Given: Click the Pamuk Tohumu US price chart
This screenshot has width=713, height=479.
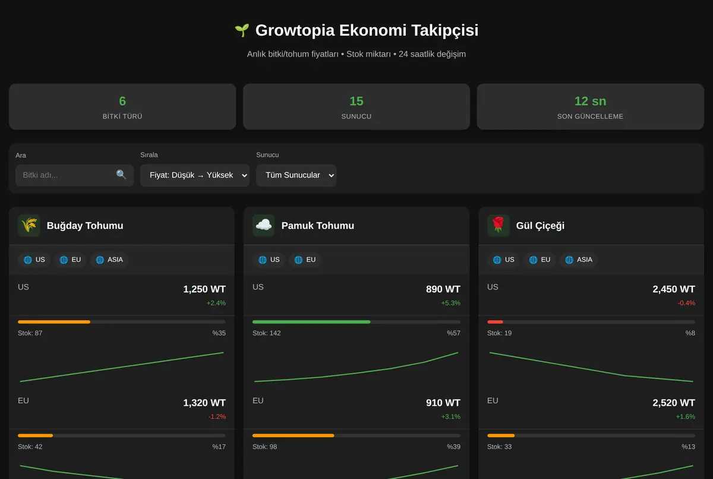Looking at the screenshot, I should point(356,367).
